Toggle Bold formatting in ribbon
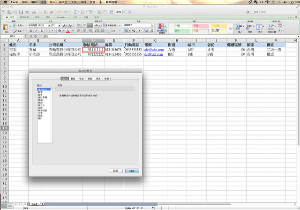300x210 pixels. [x=30, y=31]
